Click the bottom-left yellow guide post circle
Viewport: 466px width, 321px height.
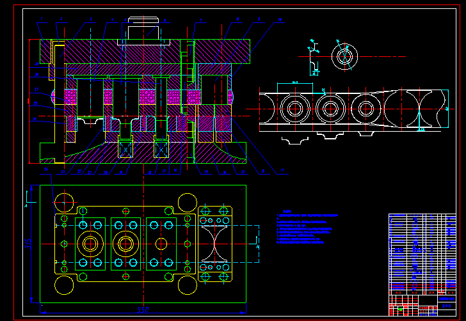(x=64, y=285)
